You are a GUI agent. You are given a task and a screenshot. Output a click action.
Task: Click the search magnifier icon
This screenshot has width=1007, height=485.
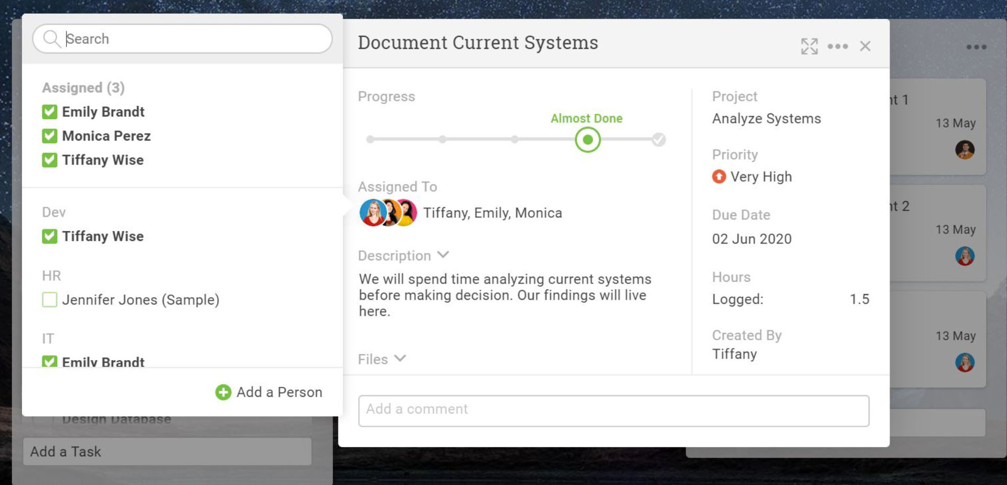coord(51,39)
